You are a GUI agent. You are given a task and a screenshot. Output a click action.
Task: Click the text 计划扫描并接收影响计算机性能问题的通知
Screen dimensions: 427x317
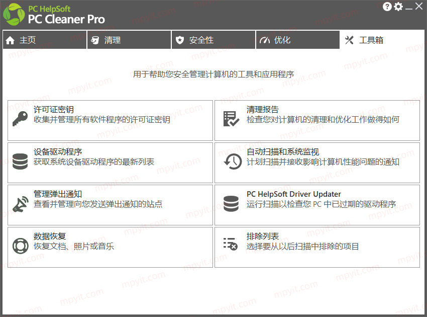[323, 162]
